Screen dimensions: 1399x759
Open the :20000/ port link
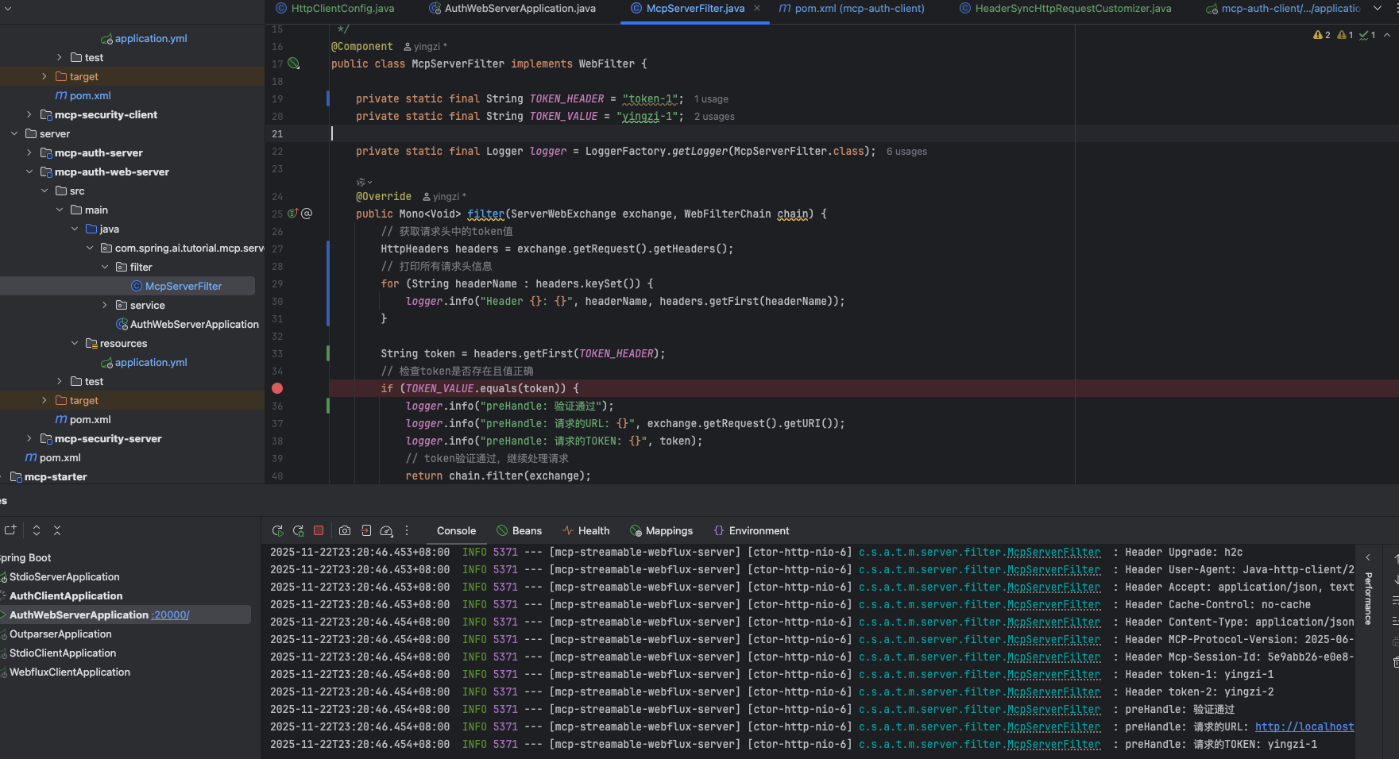click(x=171, y=615)
